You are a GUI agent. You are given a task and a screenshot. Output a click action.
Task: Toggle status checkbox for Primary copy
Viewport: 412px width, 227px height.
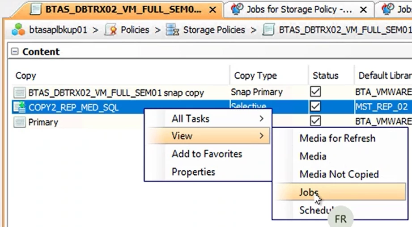(316, 121)
